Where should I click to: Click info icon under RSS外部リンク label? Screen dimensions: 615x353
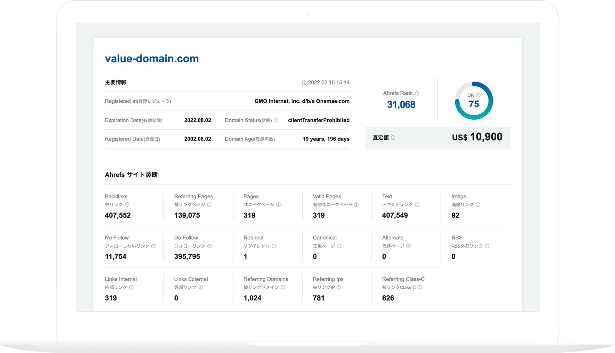coord(487,246)
